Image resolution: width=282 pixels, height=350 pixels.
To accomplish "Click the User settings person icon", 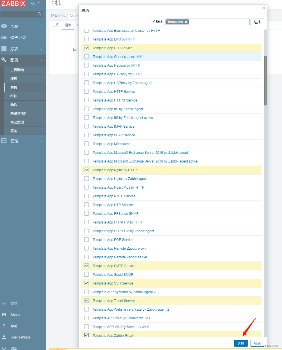I will click(4, 337).
